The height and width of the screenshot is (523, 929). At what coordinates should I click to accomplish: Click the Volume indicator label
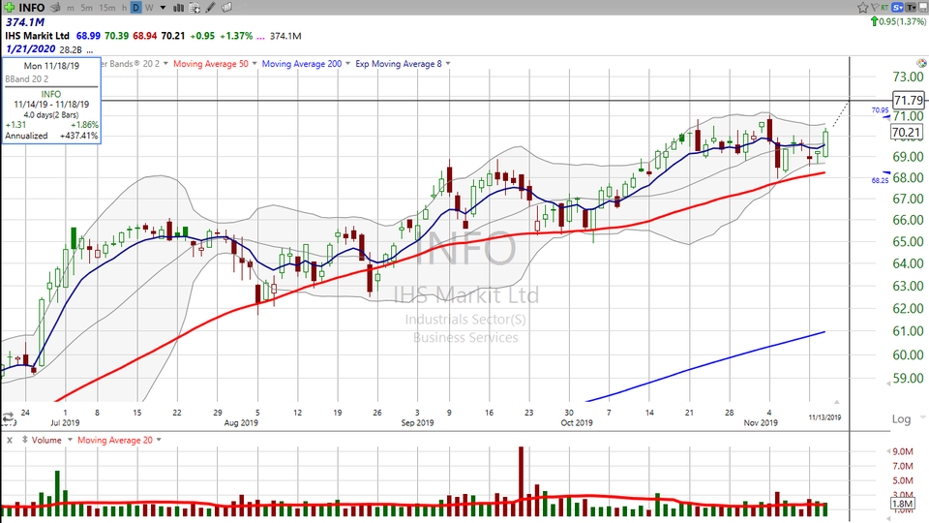46,440
